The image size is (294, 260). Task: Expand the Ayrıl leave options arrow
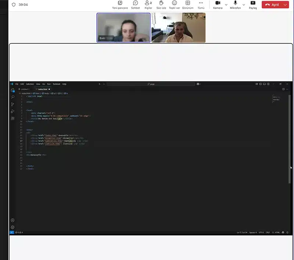coord(285,5)
